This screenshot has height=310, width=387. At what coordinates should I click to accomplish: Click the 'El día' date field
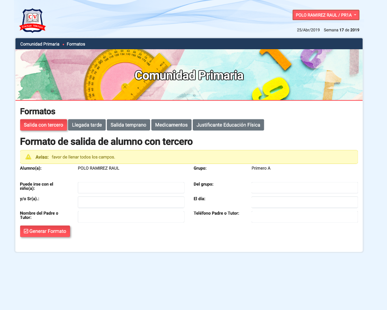pos(304,202)
